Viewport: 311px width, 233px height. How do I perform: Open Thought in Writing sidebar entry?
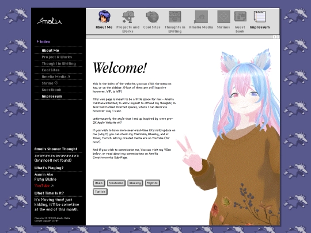point(59,63)
